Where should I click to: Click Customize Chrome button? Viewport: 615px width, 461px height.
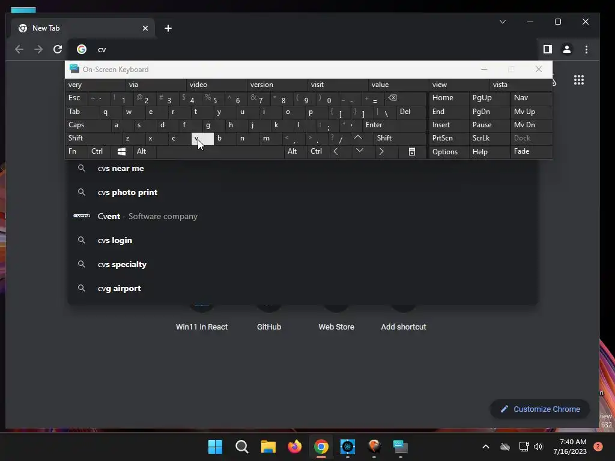pyautogui.click(x=540, y=409)
